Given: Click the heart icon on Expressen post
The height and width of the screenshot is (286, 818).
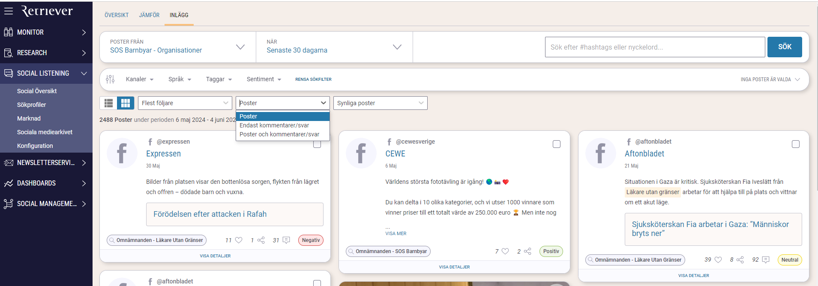Looking at the screenshot, I should pos(239,240).
